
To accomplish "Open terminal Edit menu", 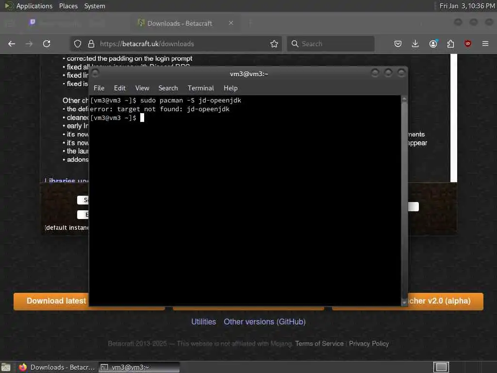I will point(120,88).
